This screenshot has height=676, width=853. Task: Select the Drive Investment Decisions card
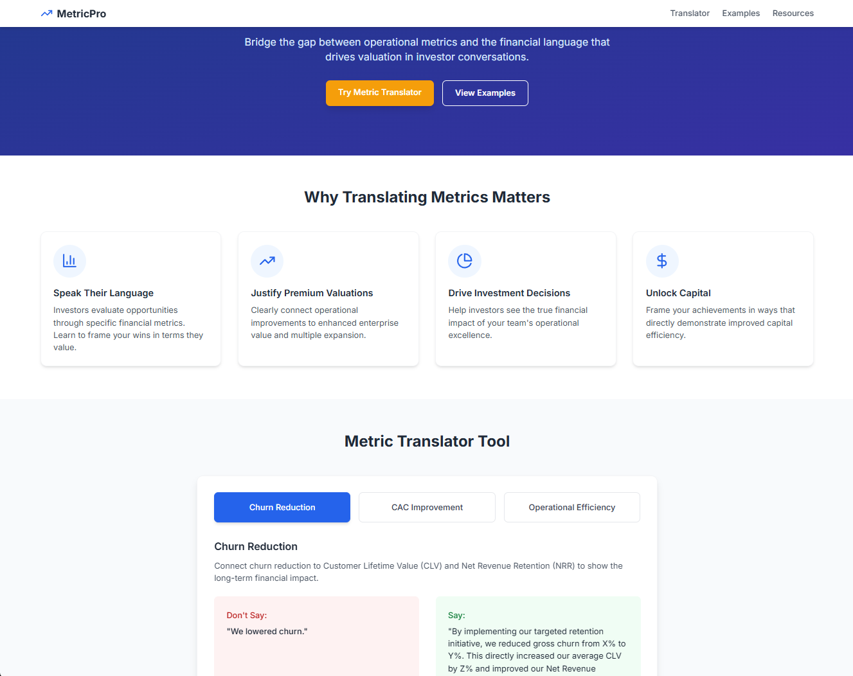pyautogui.click(x=526, y=299)
